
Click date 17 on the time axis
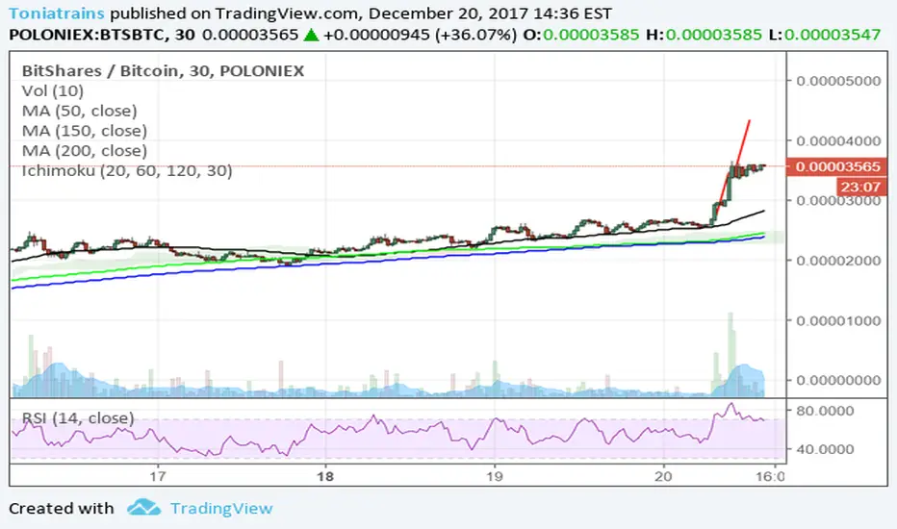[157, 476]
